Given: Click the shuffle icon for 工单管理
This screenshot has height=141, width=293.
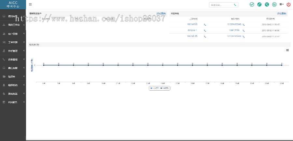Looking at the screenshot, I should 4,42.
